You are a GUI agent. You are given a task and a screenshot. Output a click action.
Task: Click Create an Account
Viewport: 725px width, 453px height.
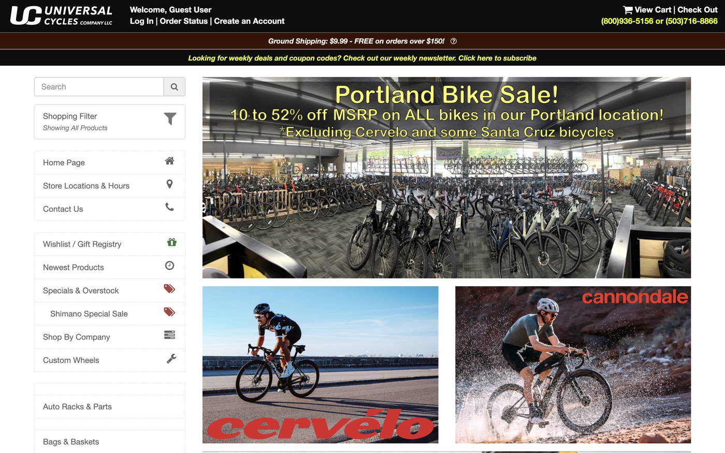click(x=249, y=21)
